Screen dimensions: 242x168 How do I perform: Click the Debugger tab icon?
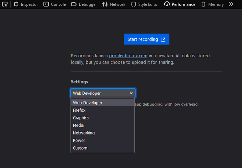click(74, 4)
